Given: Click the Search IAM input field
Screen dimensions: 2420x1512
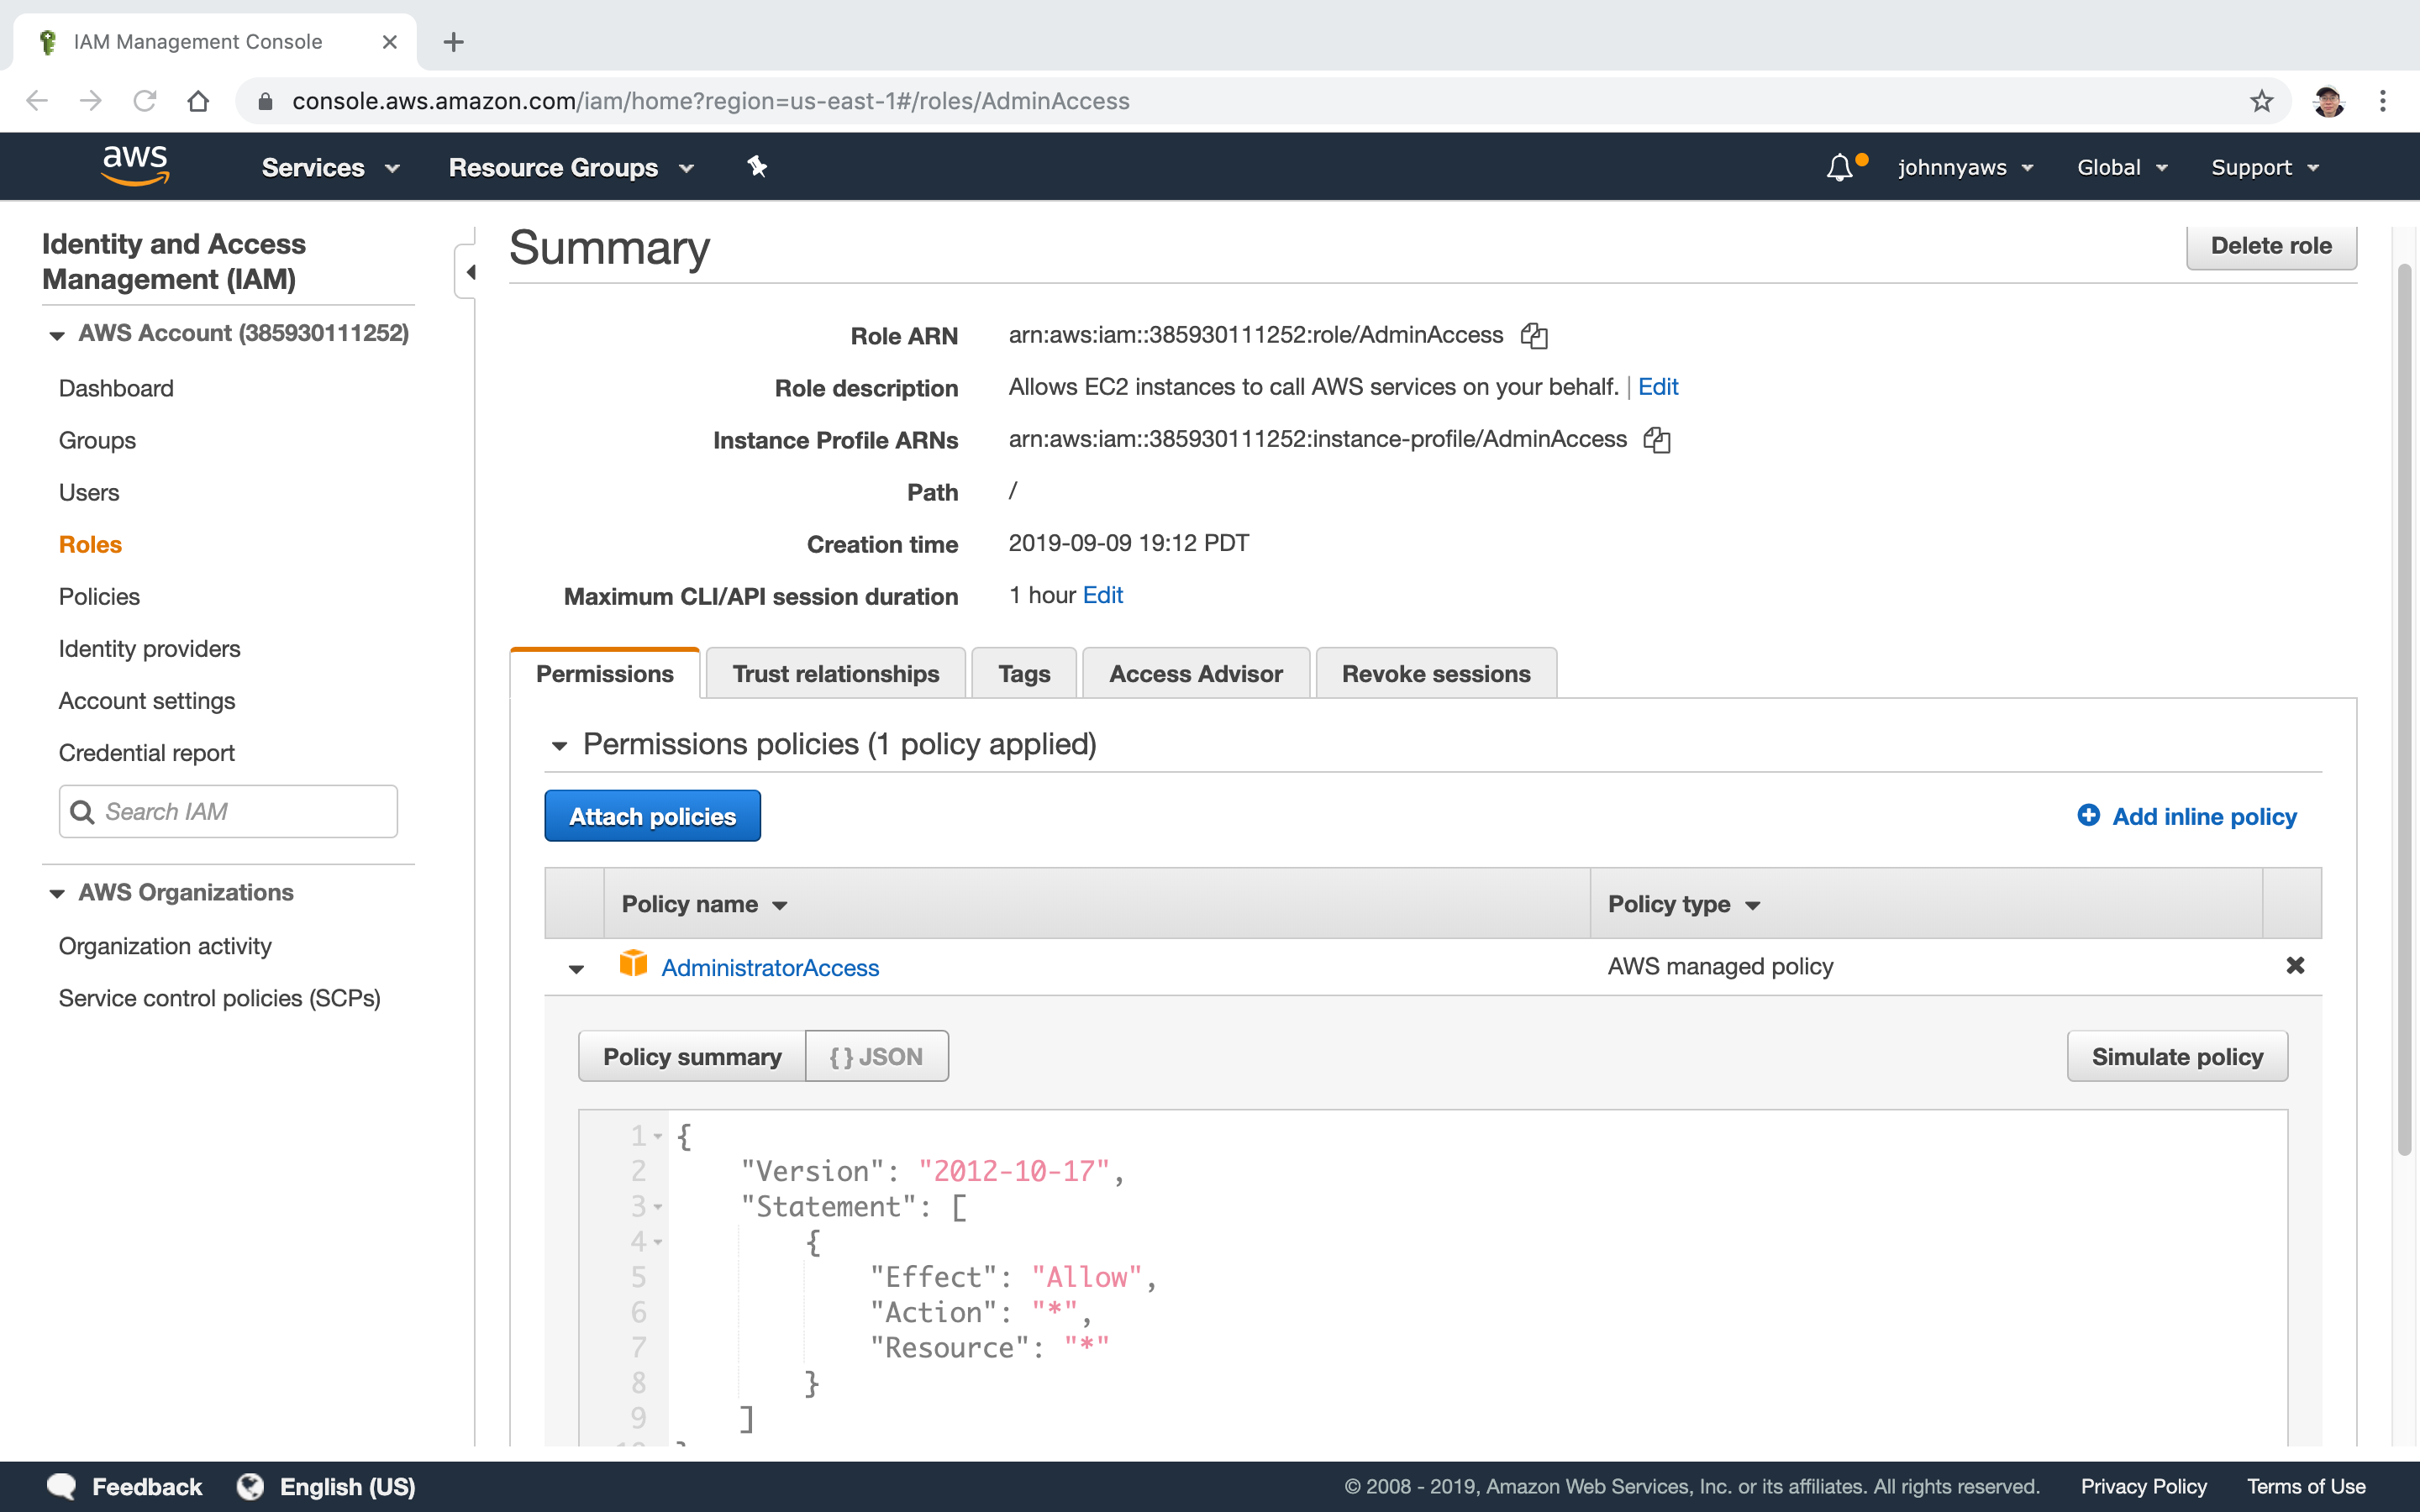Looking at the screenshot, I should (228, 811).
